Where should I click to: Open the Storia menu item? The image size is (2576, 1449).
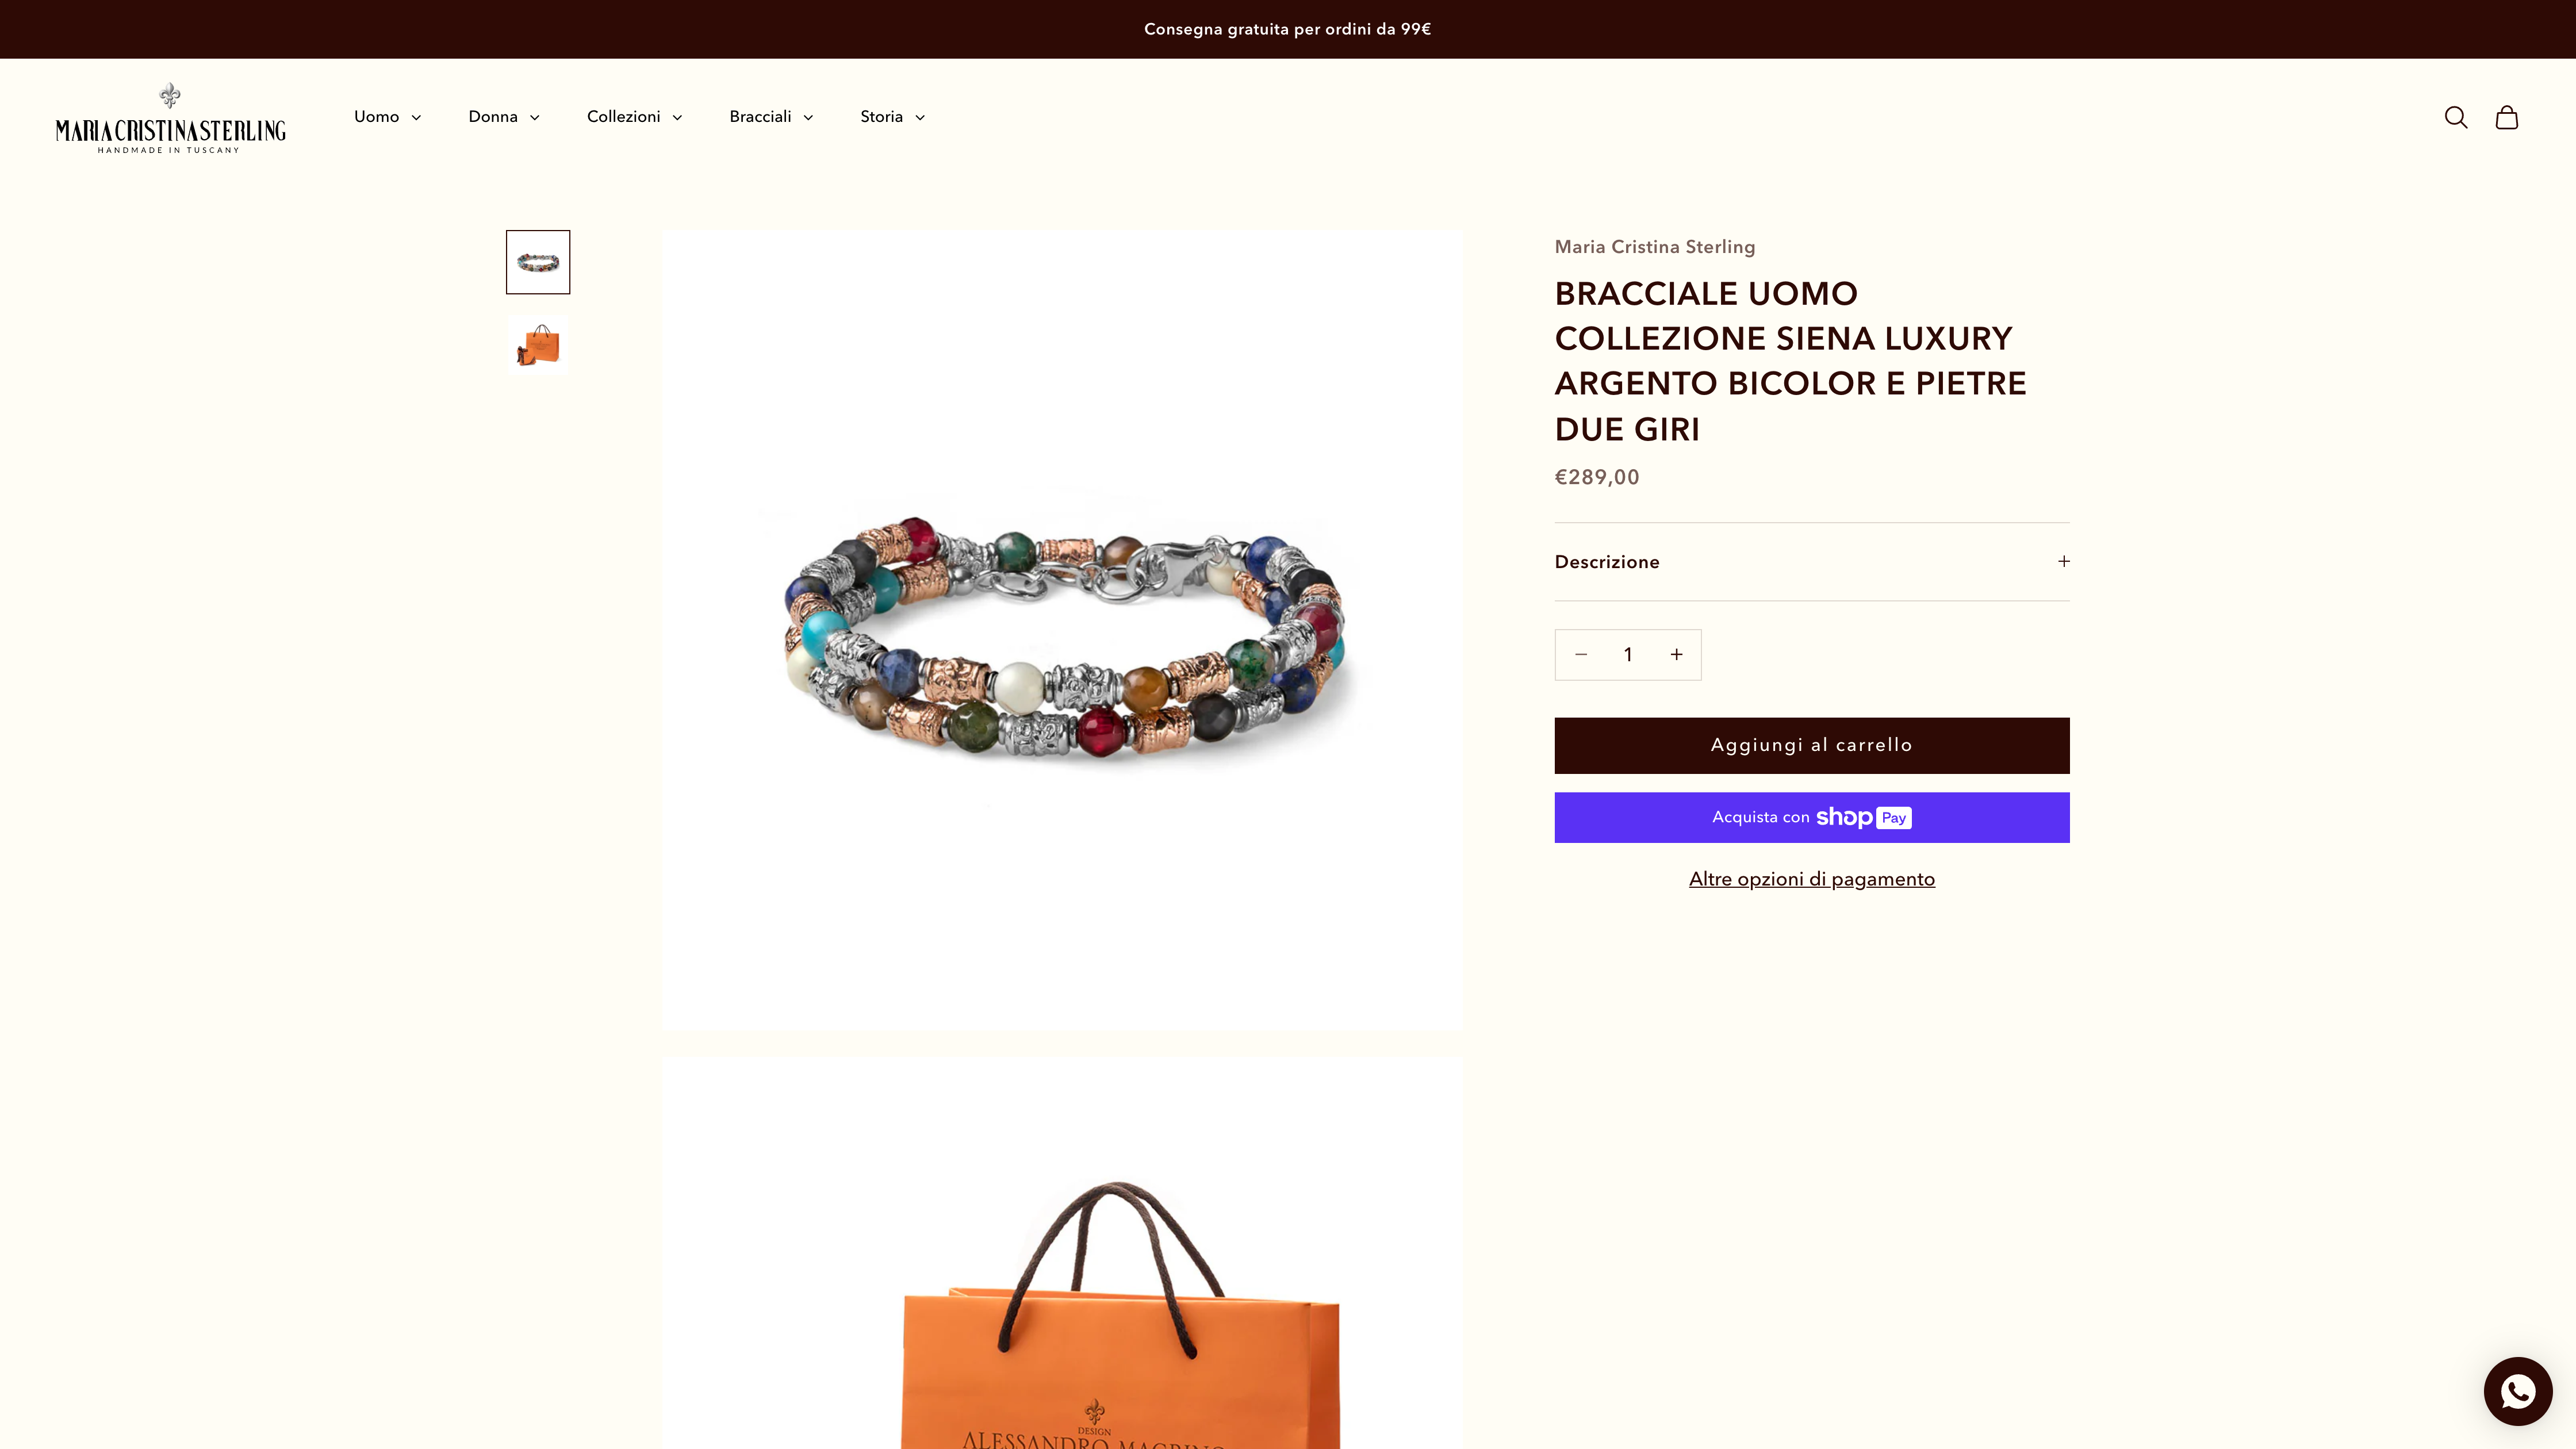[892, 117]
